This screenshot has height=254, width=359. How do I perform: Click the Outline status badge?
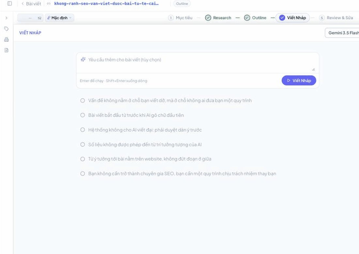click(x=182, y=4)
